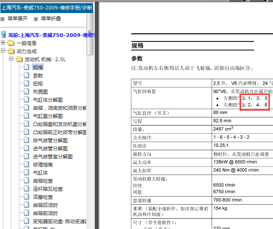The height and width of the screenshot is (229, 273).
Task: Click the 240 Nm @ 4000 r/min cell
Action: tap(236, 170)
